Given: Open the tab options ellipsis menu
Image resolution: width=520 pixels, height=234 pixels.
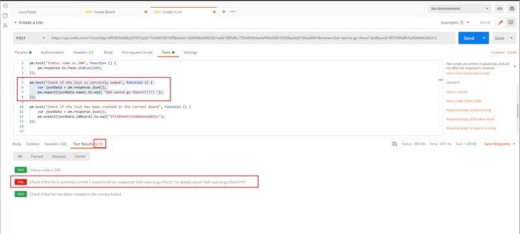Looking at the screenshot, I should click(x=233, y=12).
